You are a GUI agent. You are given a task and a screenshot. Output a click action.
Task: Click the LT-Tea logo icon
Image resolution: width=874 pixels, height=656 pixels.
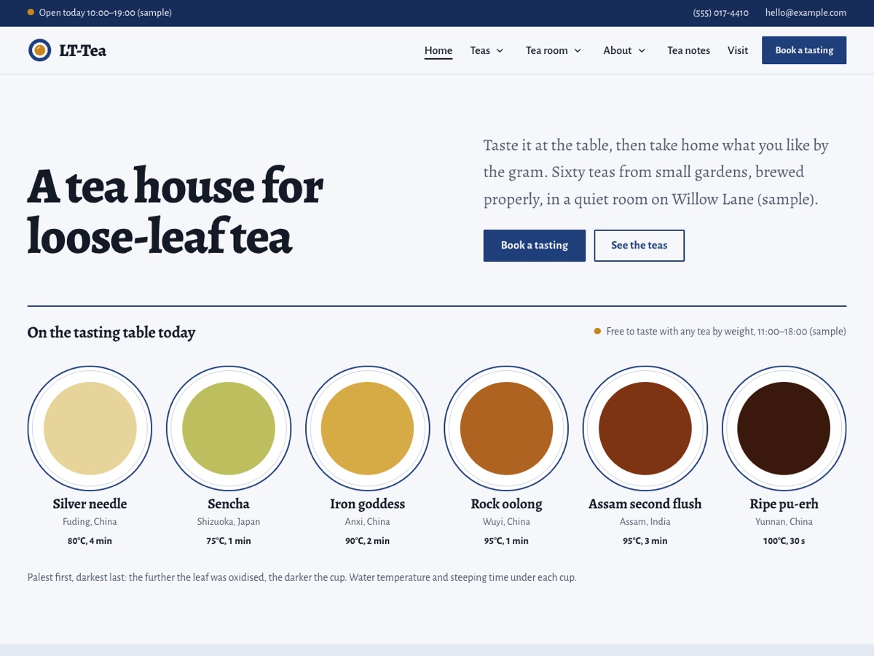(39, 50)
